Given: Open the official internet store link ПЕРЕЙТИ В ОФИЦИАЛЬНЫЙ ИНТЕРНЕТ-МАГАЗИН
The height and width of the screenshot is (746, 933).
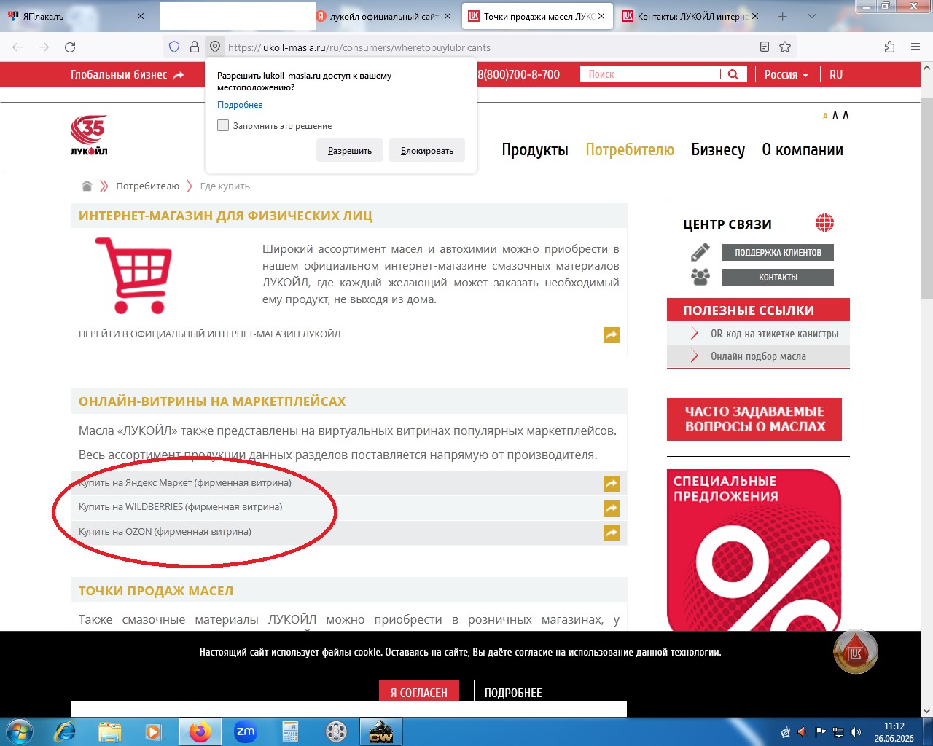Looking at the screenshot, I should pyautogui.click(x=209, y=334).
